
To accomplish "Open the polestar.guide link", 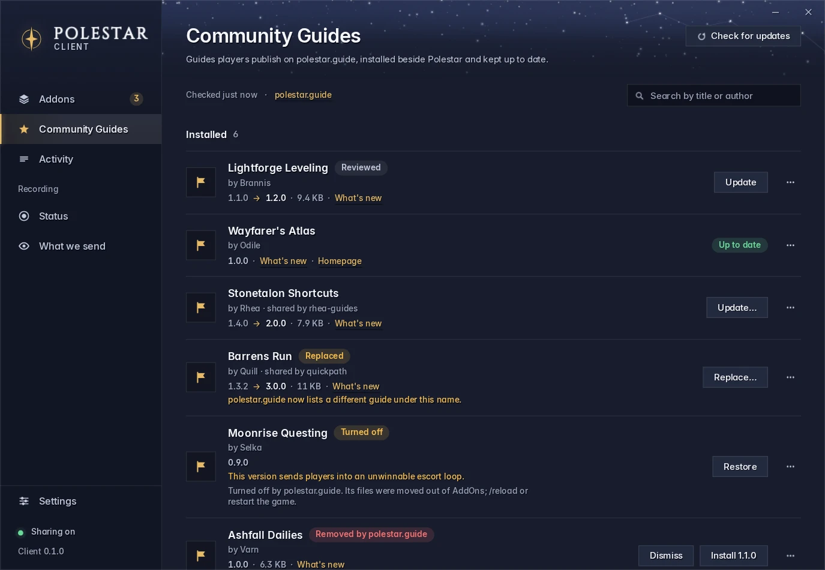I will pyautogui.click(x=303, y=95).
